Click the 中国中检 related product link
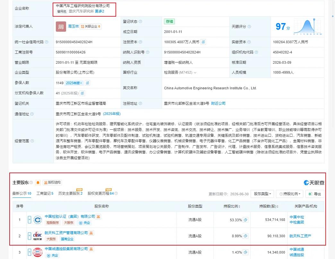This screenshot has height=259, width=335. tap(297, 217)
